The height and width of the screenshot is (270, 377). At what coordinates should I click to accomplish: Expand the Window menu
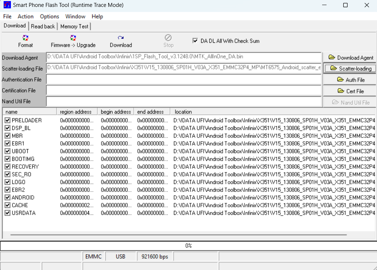(x=75, y=16)
